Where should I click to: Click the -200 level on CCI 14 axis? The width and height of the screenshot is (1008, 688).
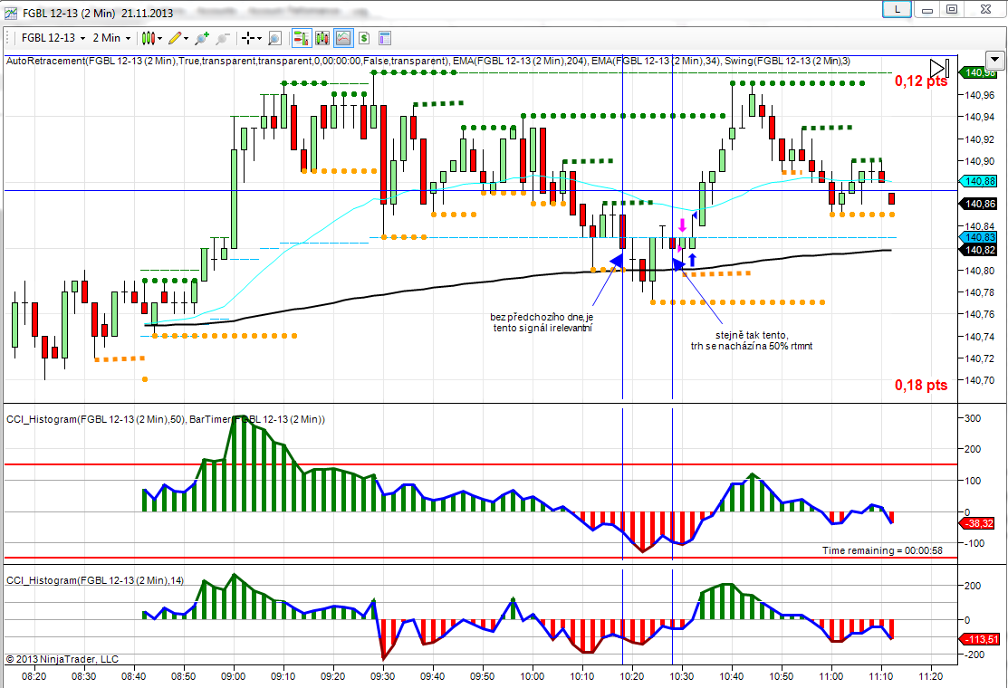972,655
